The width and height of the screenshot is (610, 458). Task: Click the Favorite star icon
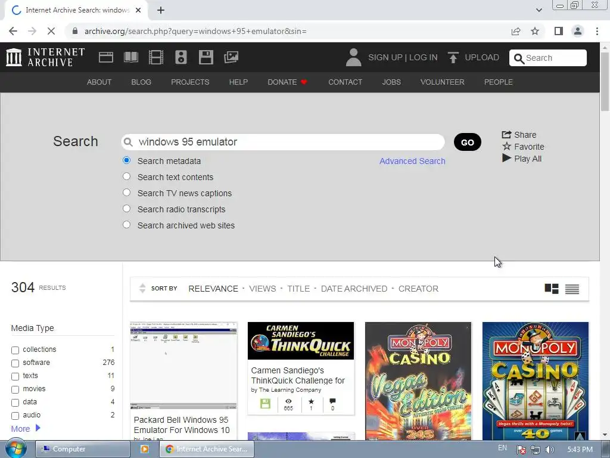pos(506,147)
